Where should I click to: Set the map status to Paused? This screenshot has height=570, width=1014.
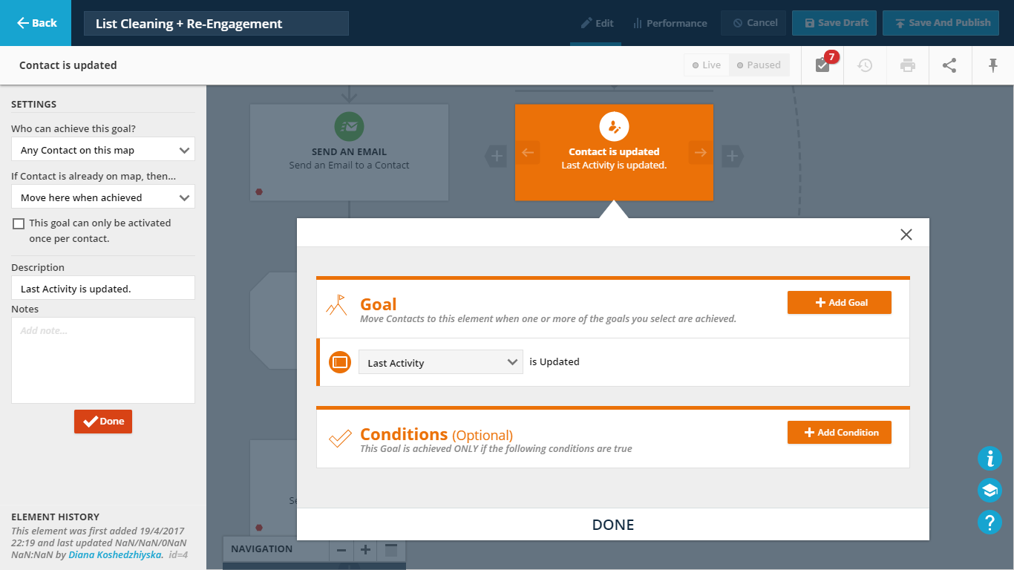[759, 65]
